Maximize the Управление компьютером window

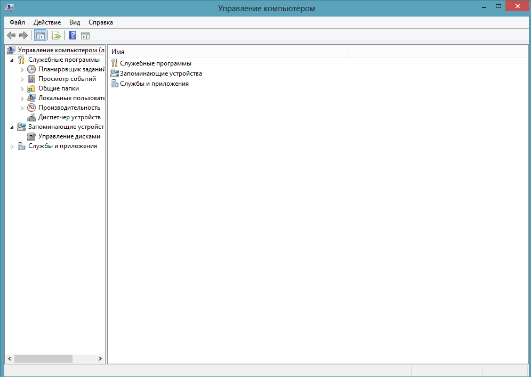point(498,6)
